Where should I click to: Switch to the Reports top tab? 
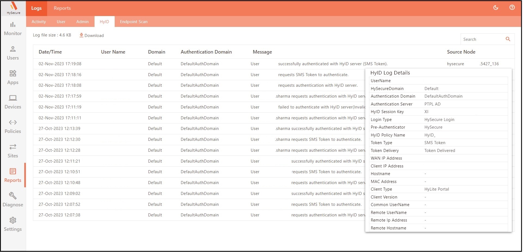[62, 8]
